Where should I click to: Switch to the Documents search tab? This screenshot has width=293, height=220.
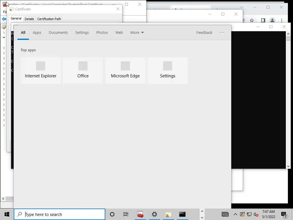tap(58, 33)
